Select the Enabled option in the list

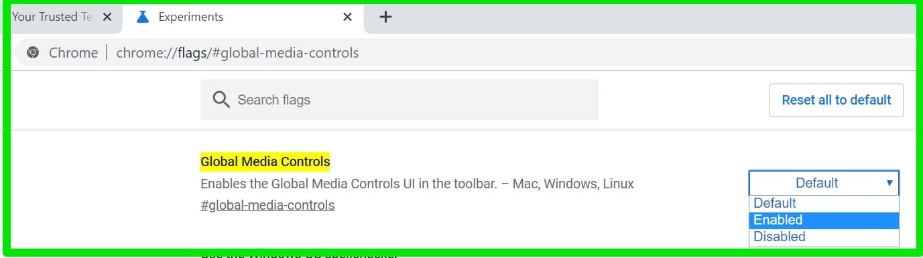(824, 220)
